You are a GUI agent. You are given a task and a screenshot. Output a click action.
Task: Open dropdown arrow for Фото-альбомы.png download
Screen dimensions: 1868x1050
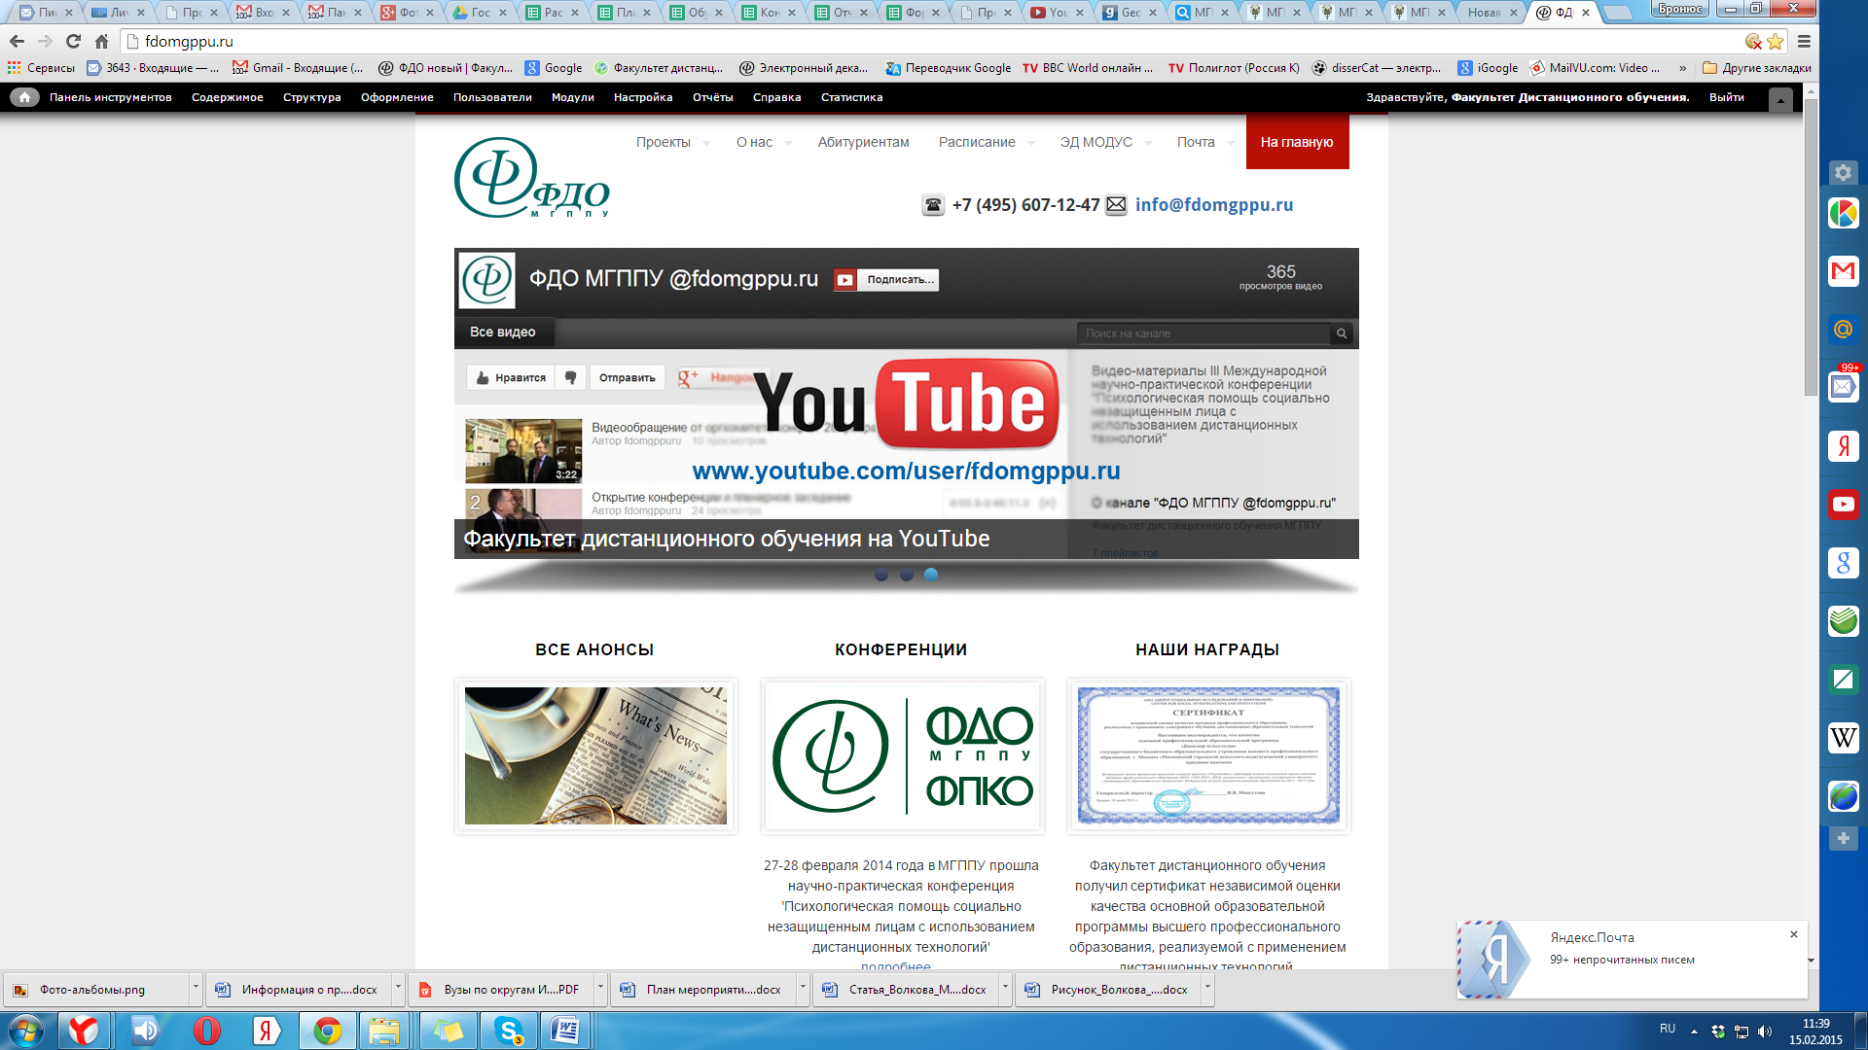coord(195,988)
